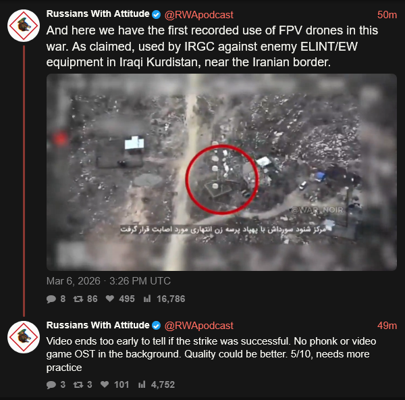Open the 49m timestamp link

tap(387, 326)
